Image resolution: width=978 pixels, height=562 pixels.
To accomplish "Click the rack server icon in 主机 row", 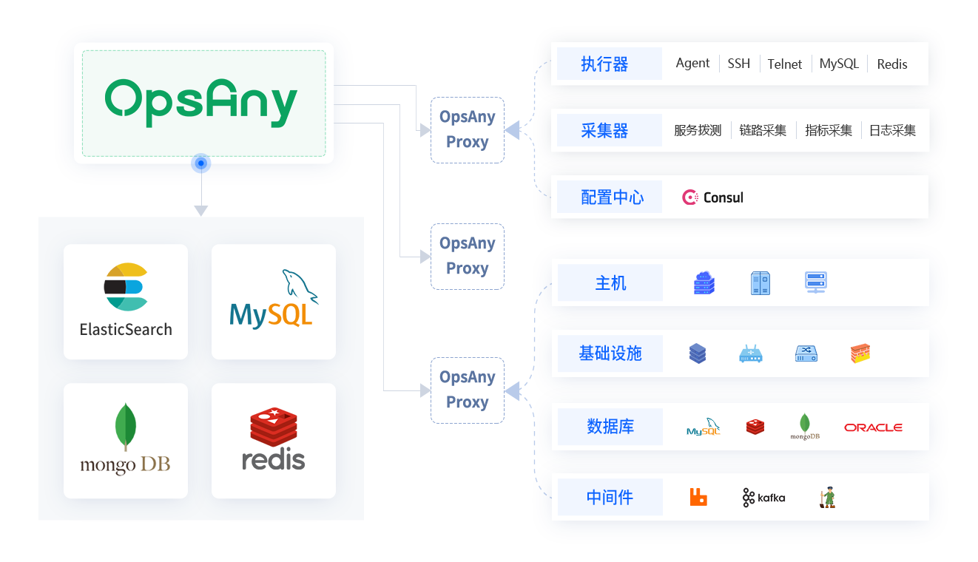I will [x=816, y=282].
